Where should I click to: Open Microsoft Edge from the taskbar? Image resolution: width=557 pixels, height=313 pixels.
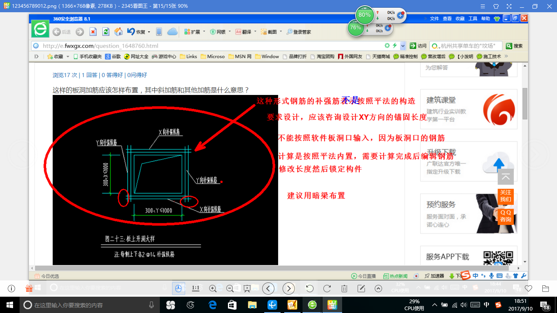(x=212, y=305)
